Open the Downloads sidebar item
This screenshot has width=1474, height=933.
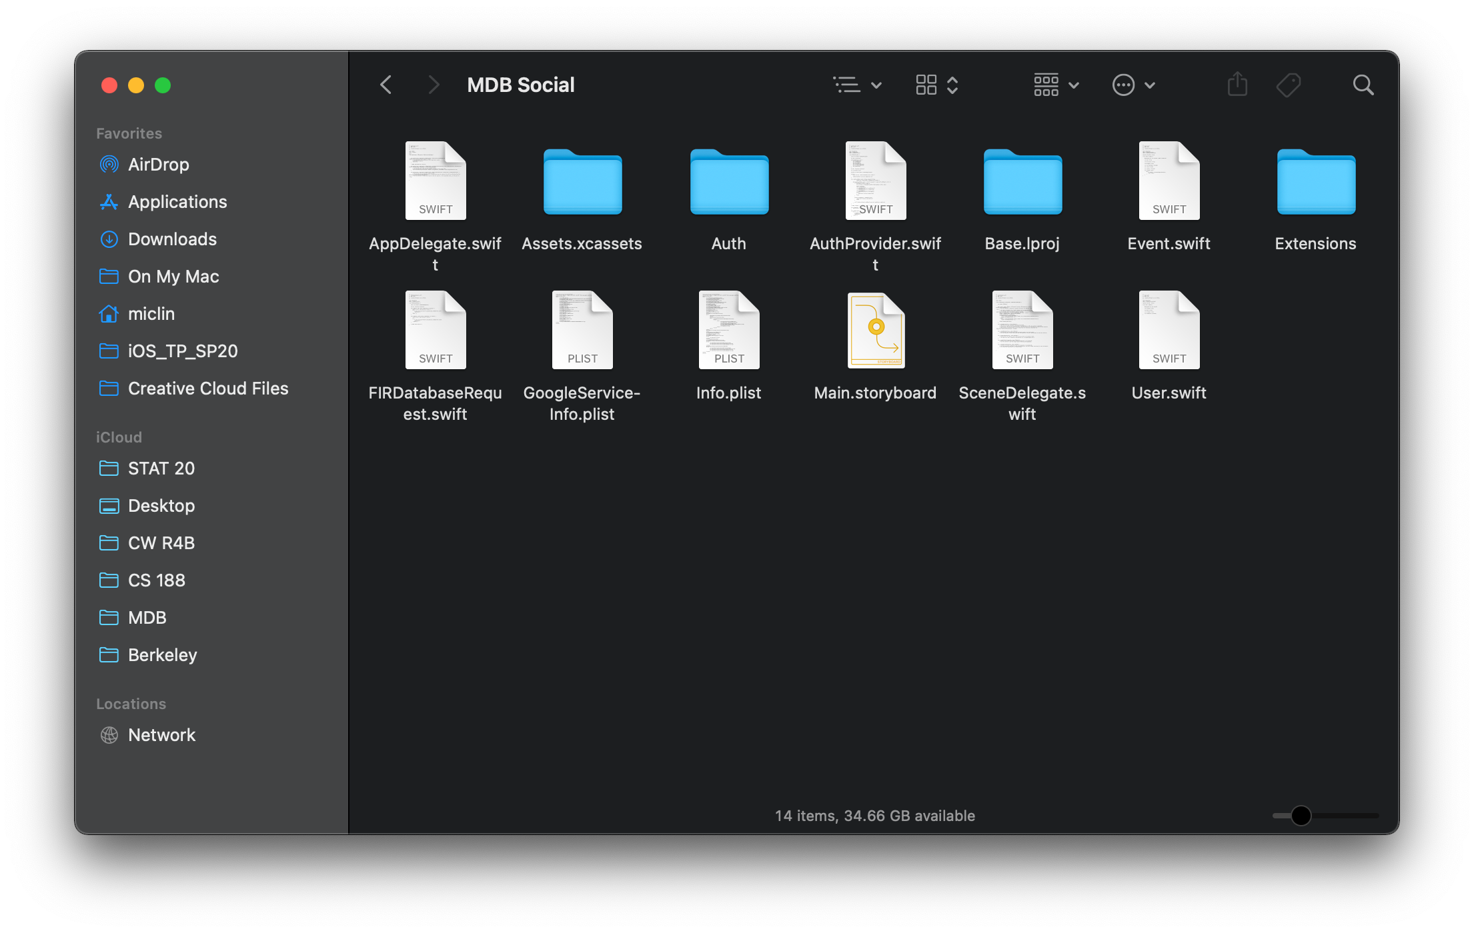[172, 239]
